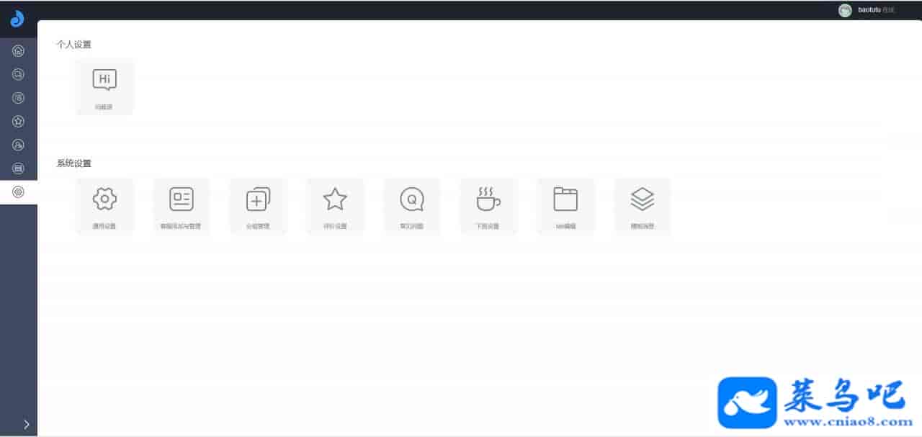The width and height of the screenshot is (922, 437).
Task: Select the active settings target icon in sidebar
Action: coord(19,192)
